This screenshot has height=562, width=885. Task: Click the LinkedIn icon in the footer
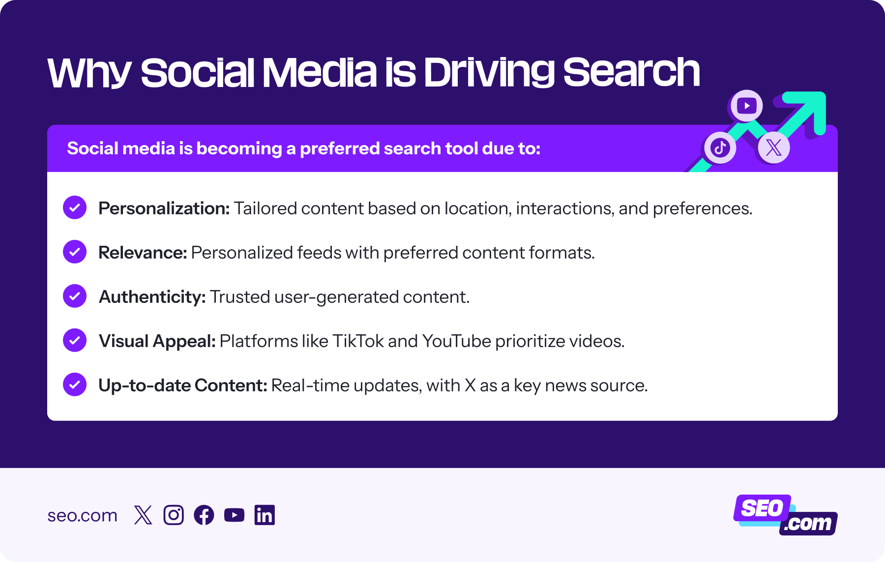point(265,515)
